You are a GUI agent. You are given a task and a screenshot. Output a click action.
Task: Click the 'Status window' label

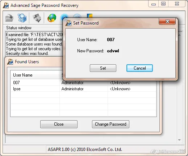[x=19, y=28]
